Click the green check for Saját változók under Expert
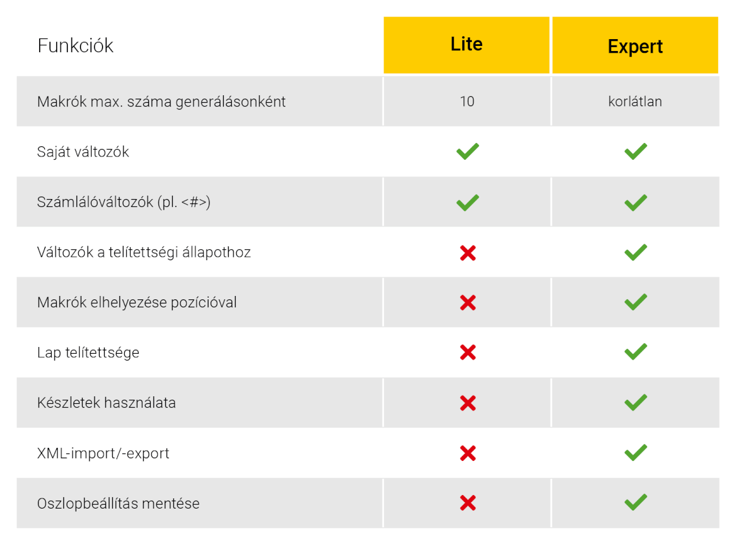 pos(636,151)
